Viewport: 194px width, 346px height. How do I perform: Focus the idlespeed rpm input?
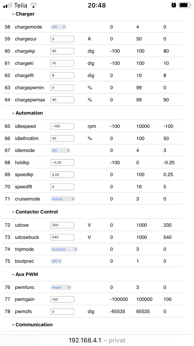click(62, 126)
